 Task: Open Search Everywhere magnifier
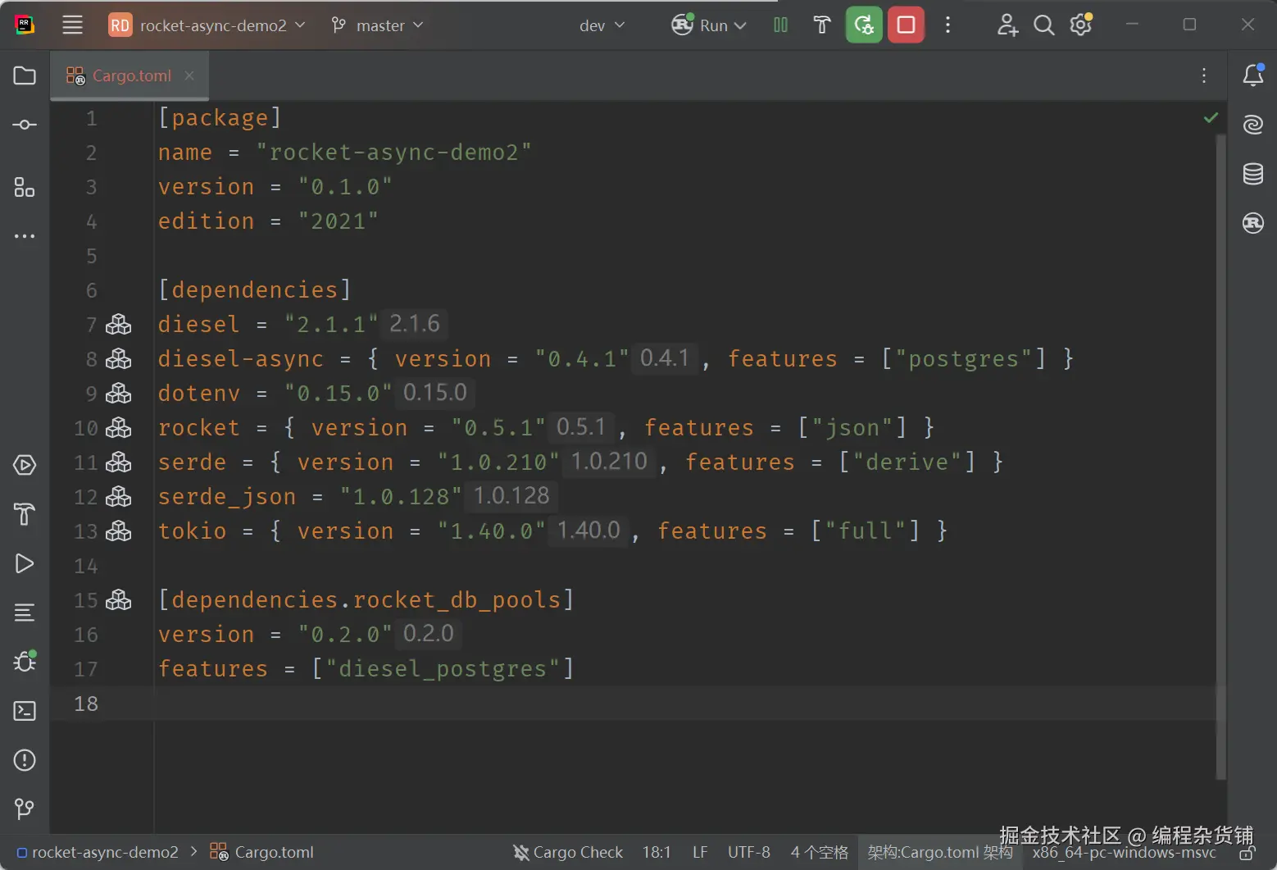tap(1043, 25)
